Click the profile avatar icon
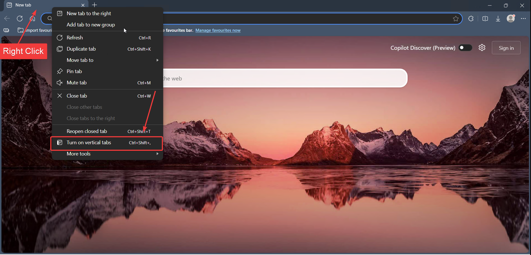This screenshot has width=531, height=255. [x=511, y=19]
